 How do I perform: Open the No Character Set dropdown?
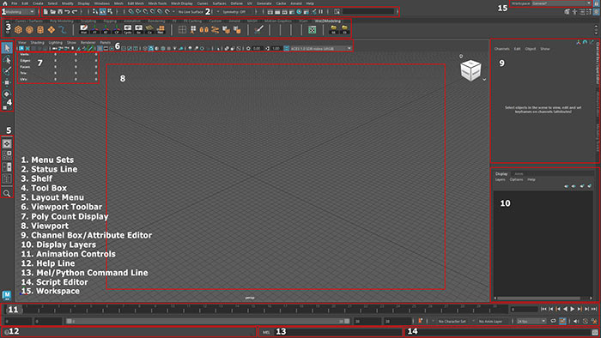pos(452,321)
